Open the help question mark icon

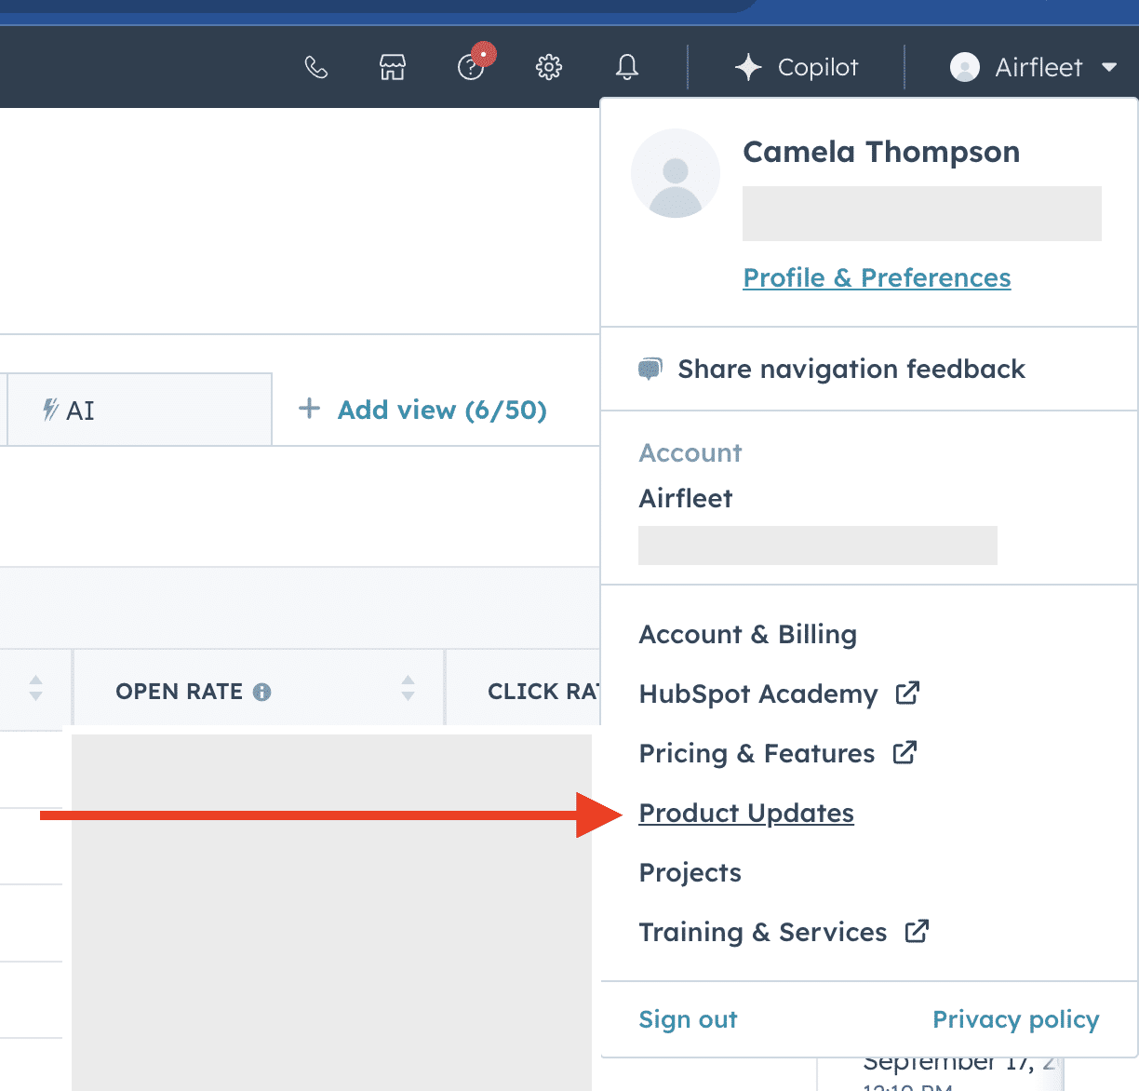(472, 67)
